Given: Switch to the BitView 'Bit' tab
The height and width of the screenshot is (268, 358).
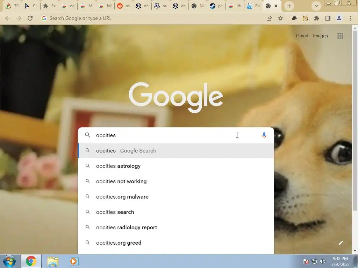Looking at the screenshot, I should click(x=253, y=6).
